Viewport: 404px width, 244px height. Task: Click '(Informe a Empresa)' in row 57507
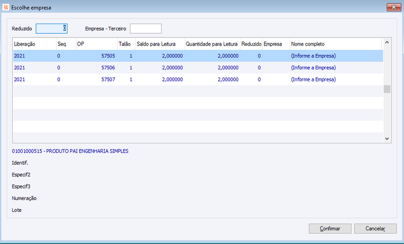(x=314, y=80)
